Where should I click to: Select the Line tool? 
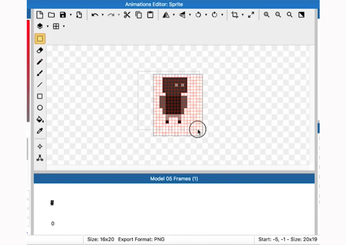pyautogui.click(x=40, y=85)
